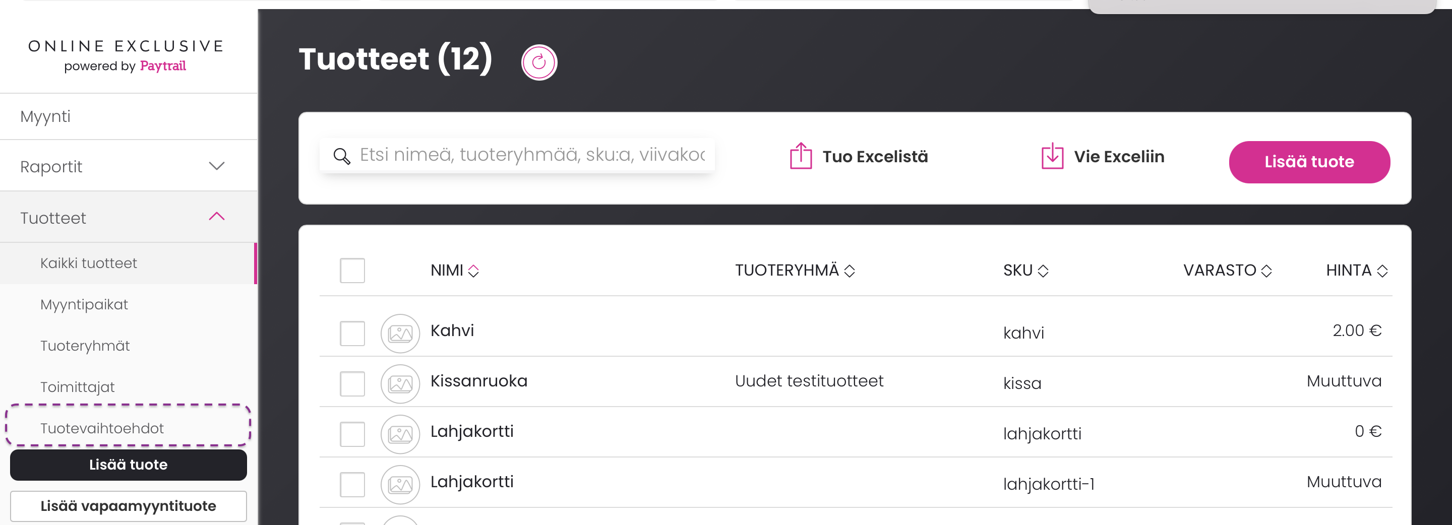The image size is (1452, 525).
Task: Click the circular refresh icon beside Tuotteet title
Action: [x=539, y=62]
